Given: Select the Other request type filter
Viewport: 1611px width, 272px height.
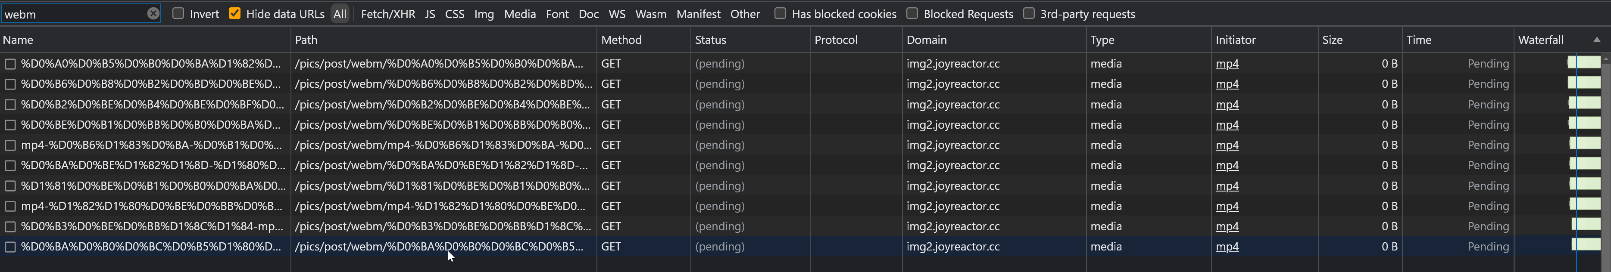Looking at the screenshot, I should click(745, 14).
